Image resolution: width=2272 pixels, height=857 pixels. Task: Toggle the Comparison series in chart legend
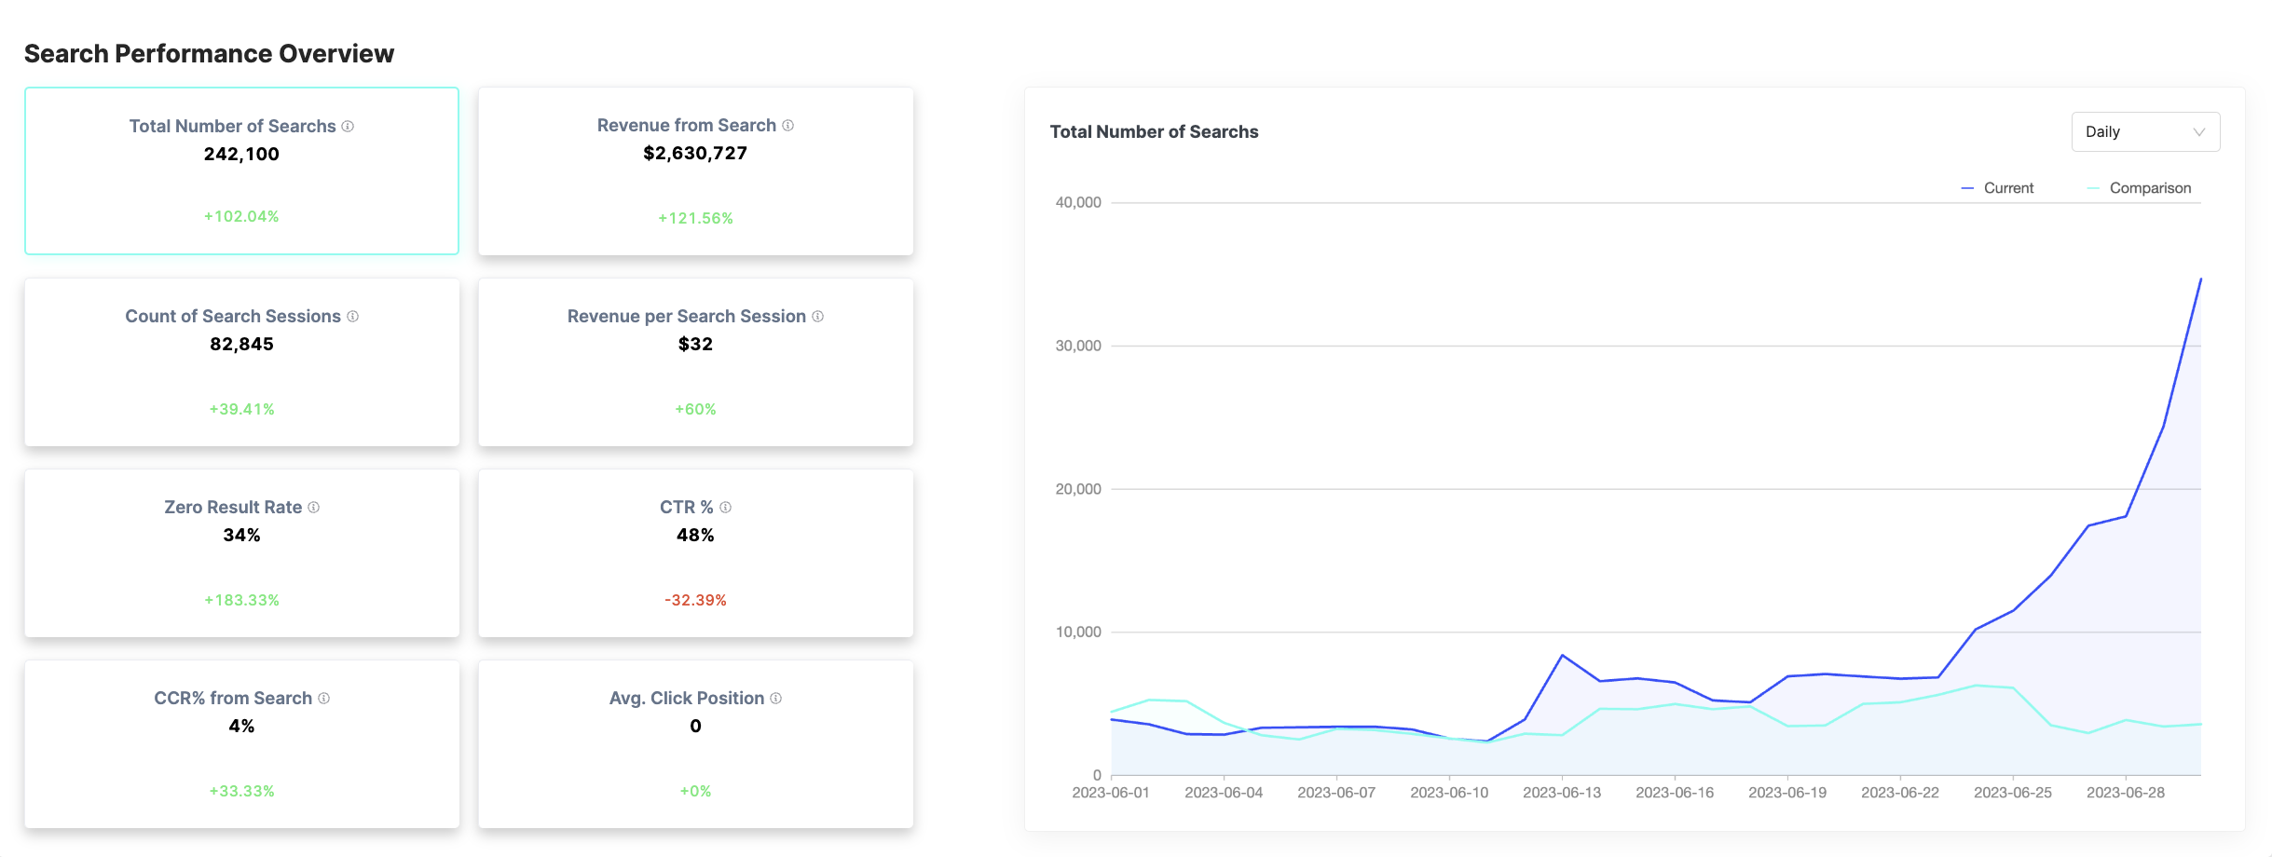pos(2150,188)
